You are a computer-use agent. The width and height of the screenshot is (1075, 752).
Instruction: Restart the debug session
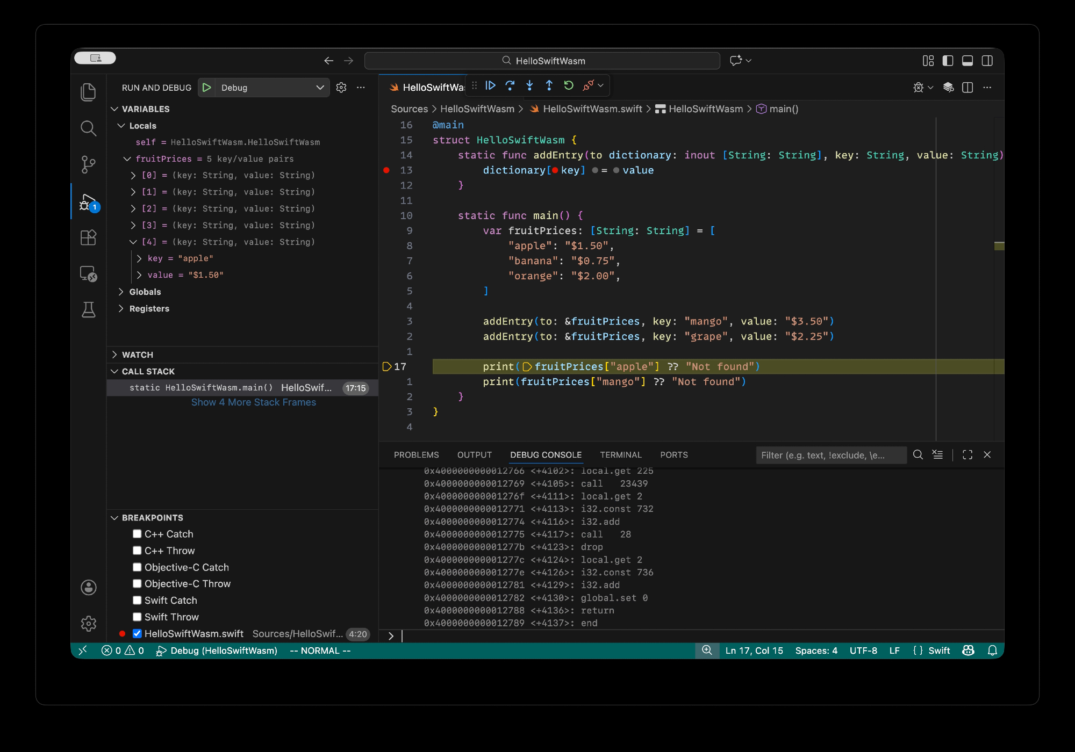[x=569, y=85]
